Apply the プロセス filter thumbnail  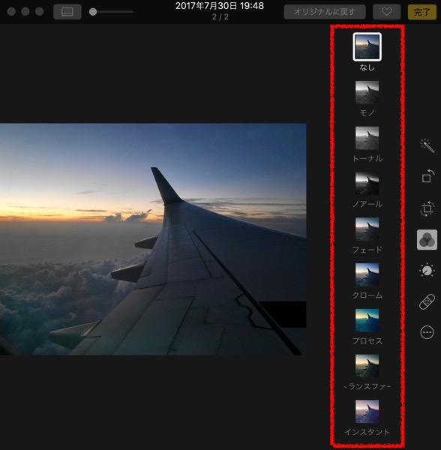[367, 320]
